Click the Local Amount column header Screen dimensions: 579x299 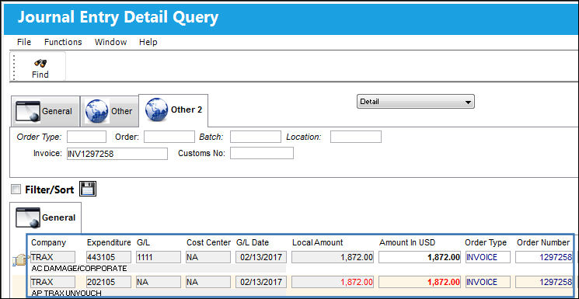[x=318, y=242]
